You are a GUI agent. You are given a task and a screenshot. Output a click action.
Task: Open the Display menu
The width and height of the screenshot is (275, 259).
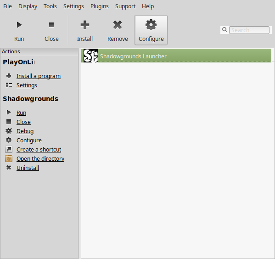(28, 6)
